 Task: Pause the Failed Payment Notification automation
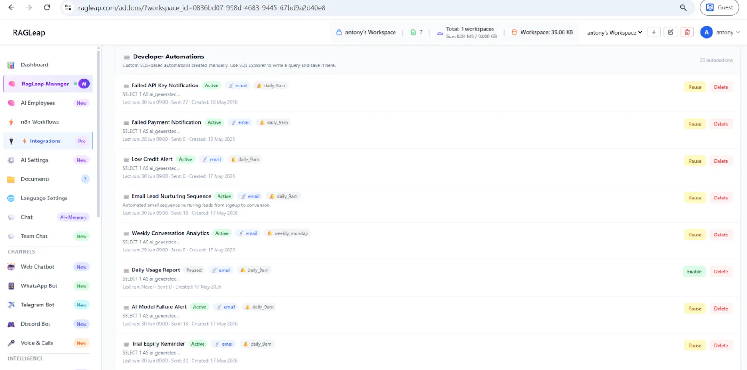(x=695, y=124)
